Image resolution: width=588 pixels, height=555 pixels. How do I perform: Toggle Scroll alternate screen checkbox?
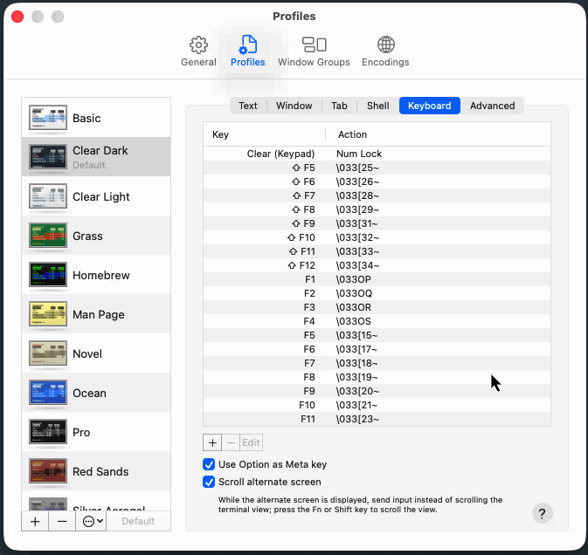point(209,482)
